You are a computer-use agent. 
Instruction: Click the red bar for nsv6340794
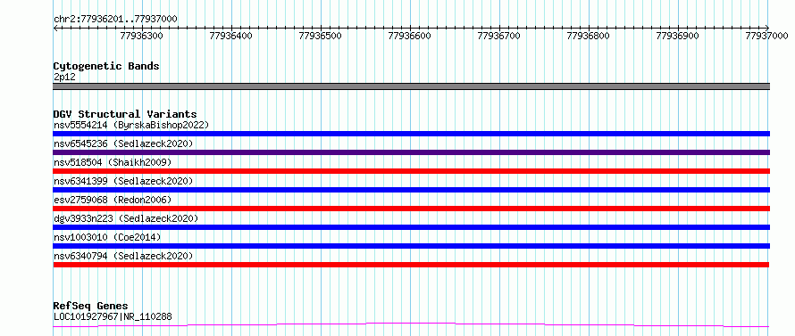[x=411, y=265]
